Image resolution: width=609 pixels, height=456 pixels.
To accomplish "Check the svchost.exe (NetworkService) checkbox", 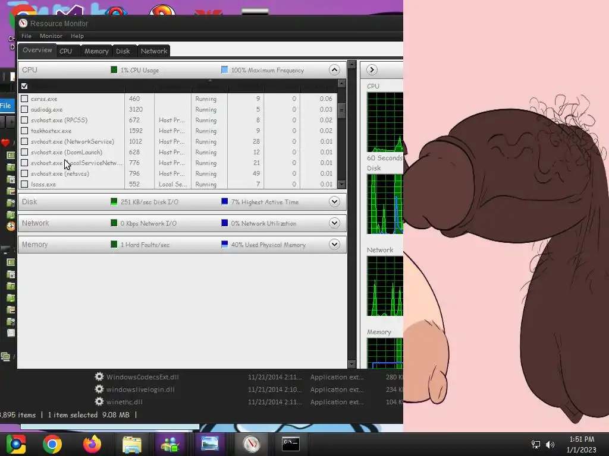I will [x=24, y=141].
